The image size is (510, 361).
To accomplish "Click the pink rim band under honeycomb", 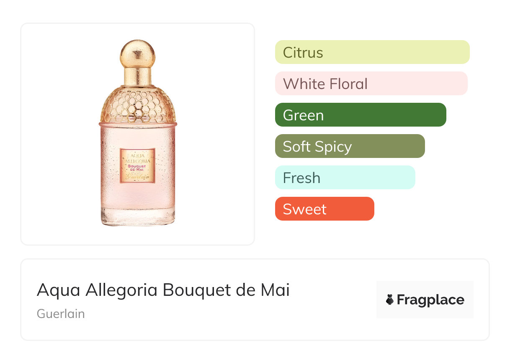I will pos(138,124).
